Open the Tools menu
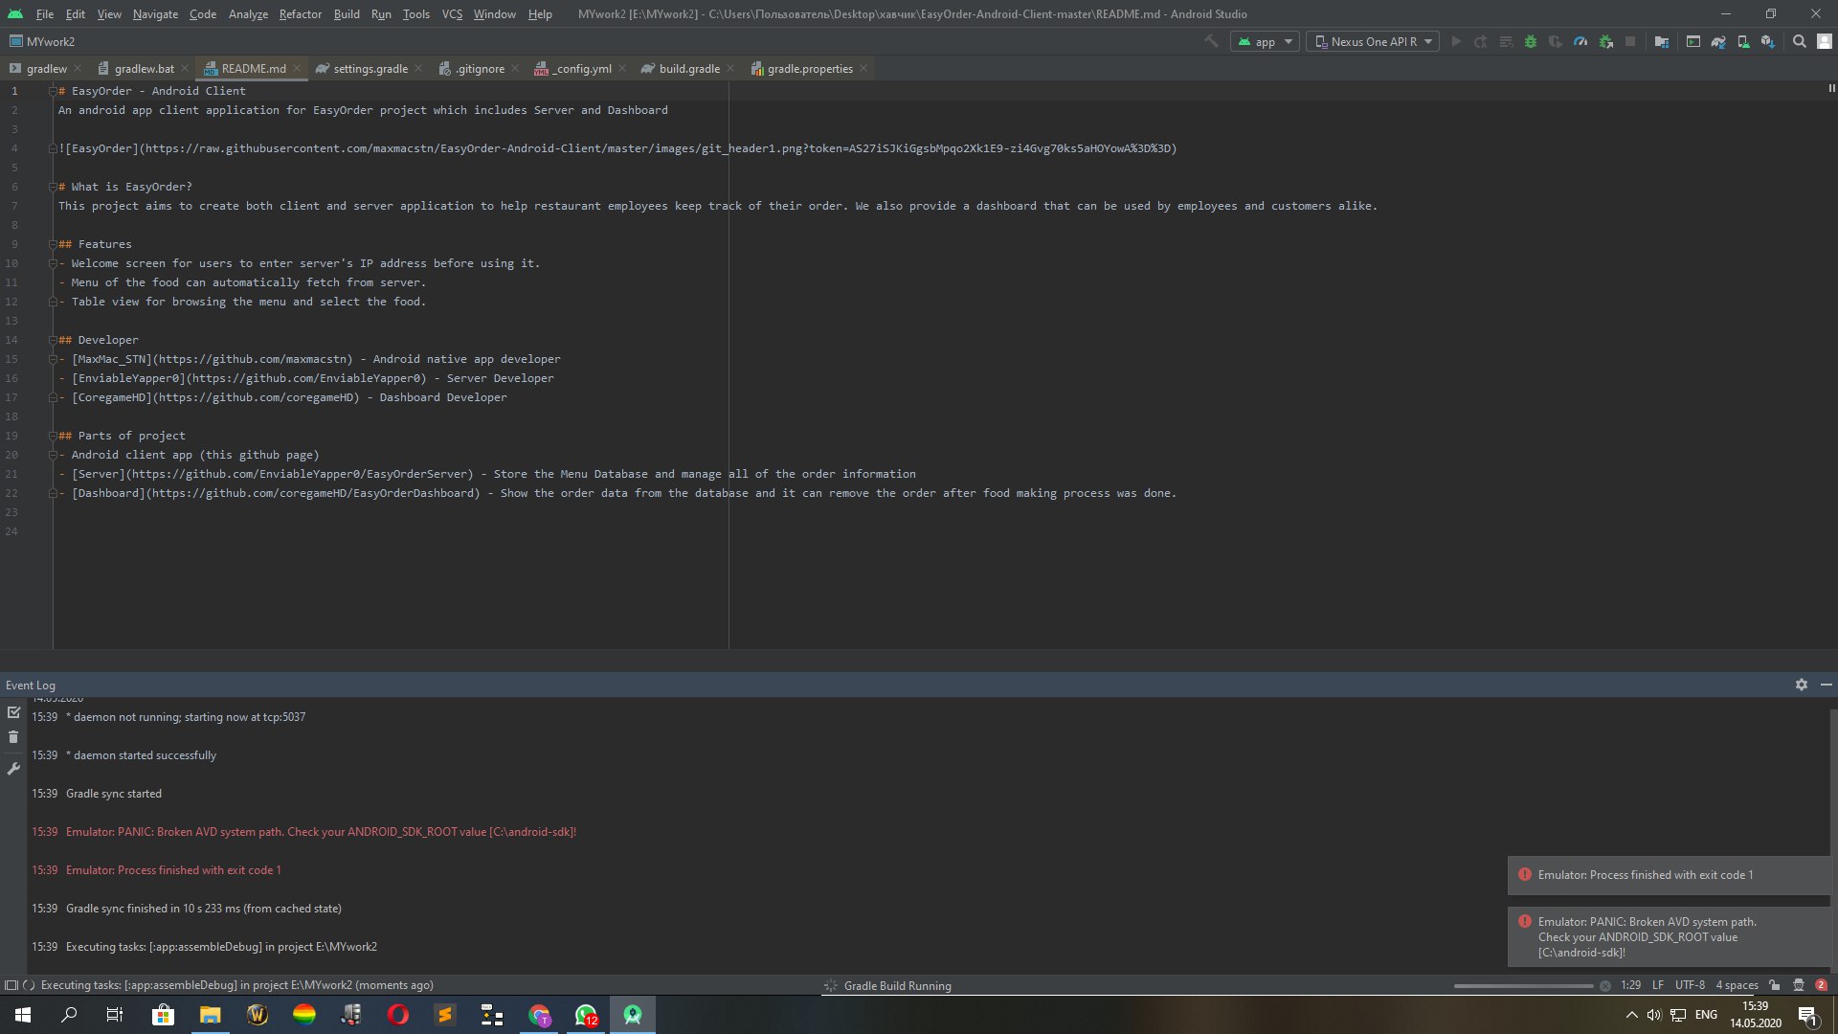The height and width of the screenshot is (1034, 1838). [x=415, y=14]
